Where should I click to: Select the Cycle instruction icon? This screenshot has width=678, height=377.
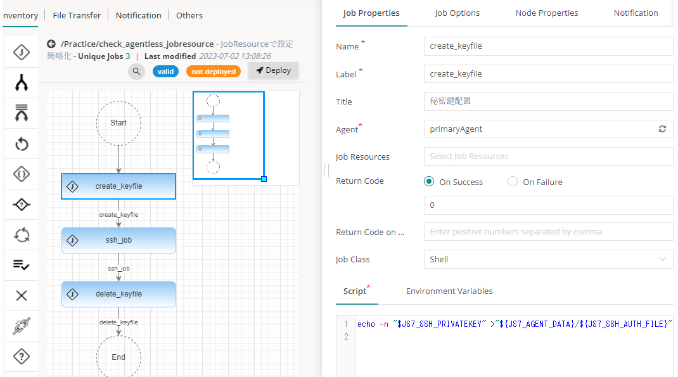[x=21, y=234]
